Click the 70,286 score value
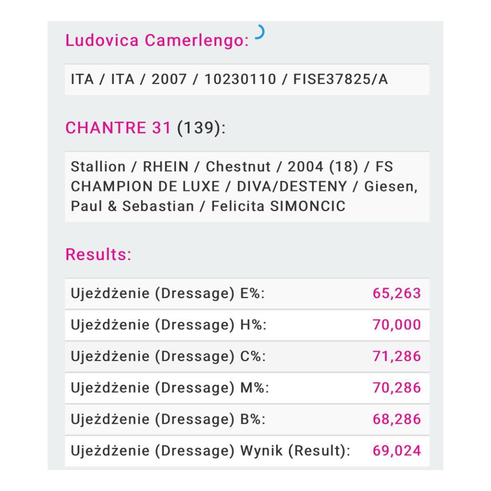This screenshot has height=491, width=491. 396,388
